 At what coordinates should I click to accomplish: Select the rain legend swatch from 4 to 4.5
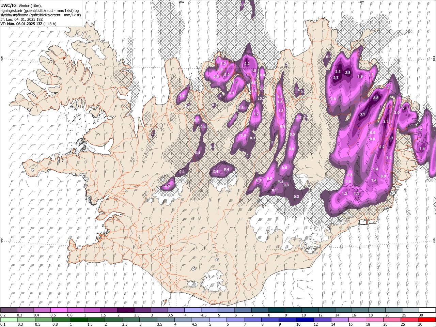[183, 320]
